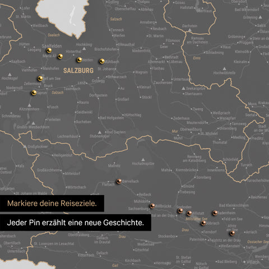Select the copper pin at Millstatt
Viewport: 269px width, 269px height.
click(x=189, y=213)
